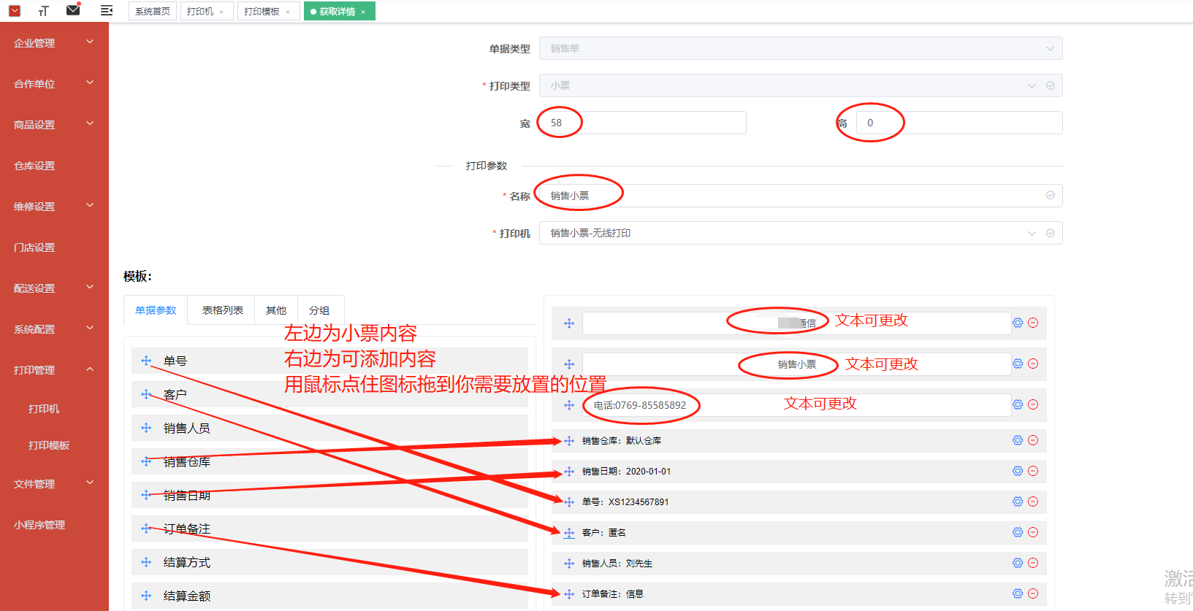The width and height of the screenshot is (1193, 611).
Task: Open 仓库设置 in the sidebar
Action: 54,166
